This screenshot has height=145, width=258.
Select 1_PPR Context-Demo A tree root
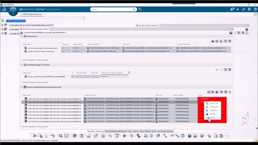(x=16, y=21)
